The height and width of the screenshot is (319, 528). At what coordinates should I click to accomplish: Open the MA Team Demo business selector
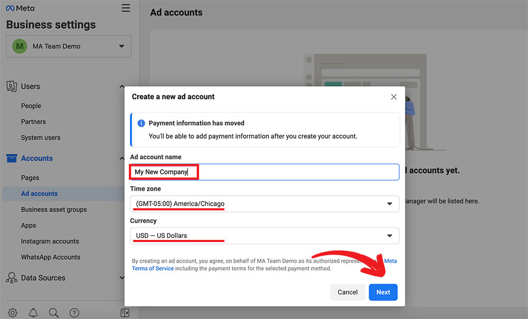click(x=69, y=46)
